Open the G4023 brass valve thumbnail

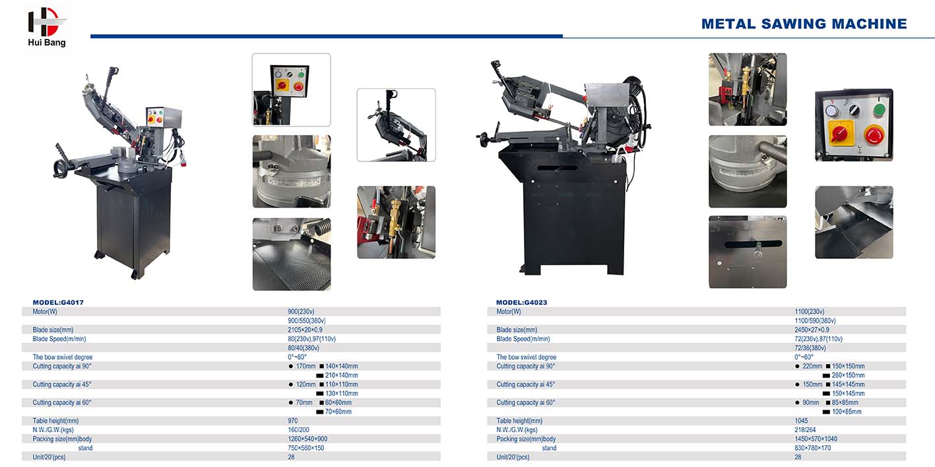click(x=748, y=90)
